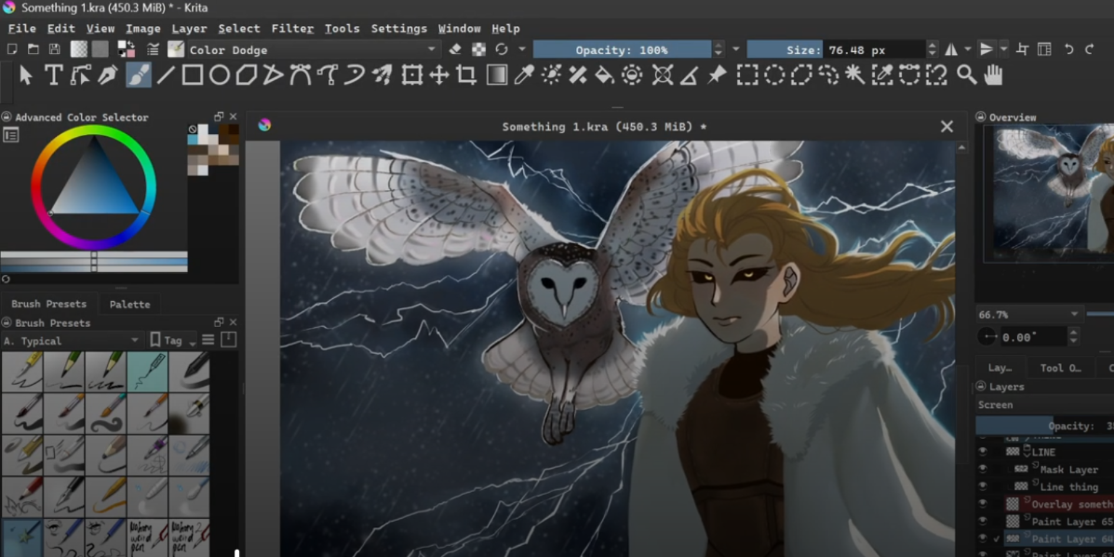Toggle eraser mode in toolbar
Screen dimensions: 1114x557
[x=454, y=50]
